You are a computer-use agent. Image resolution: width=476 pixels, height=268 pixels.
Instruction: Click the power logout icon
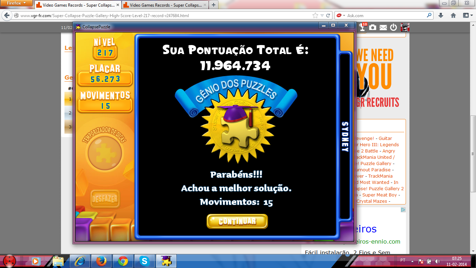[393, 27]
